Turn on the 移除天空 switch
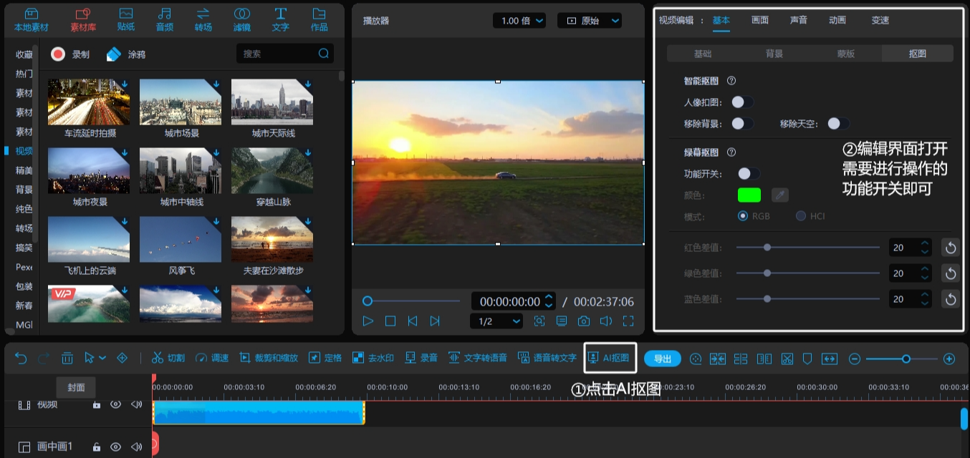970x458 pixels. tap(837, 124)
